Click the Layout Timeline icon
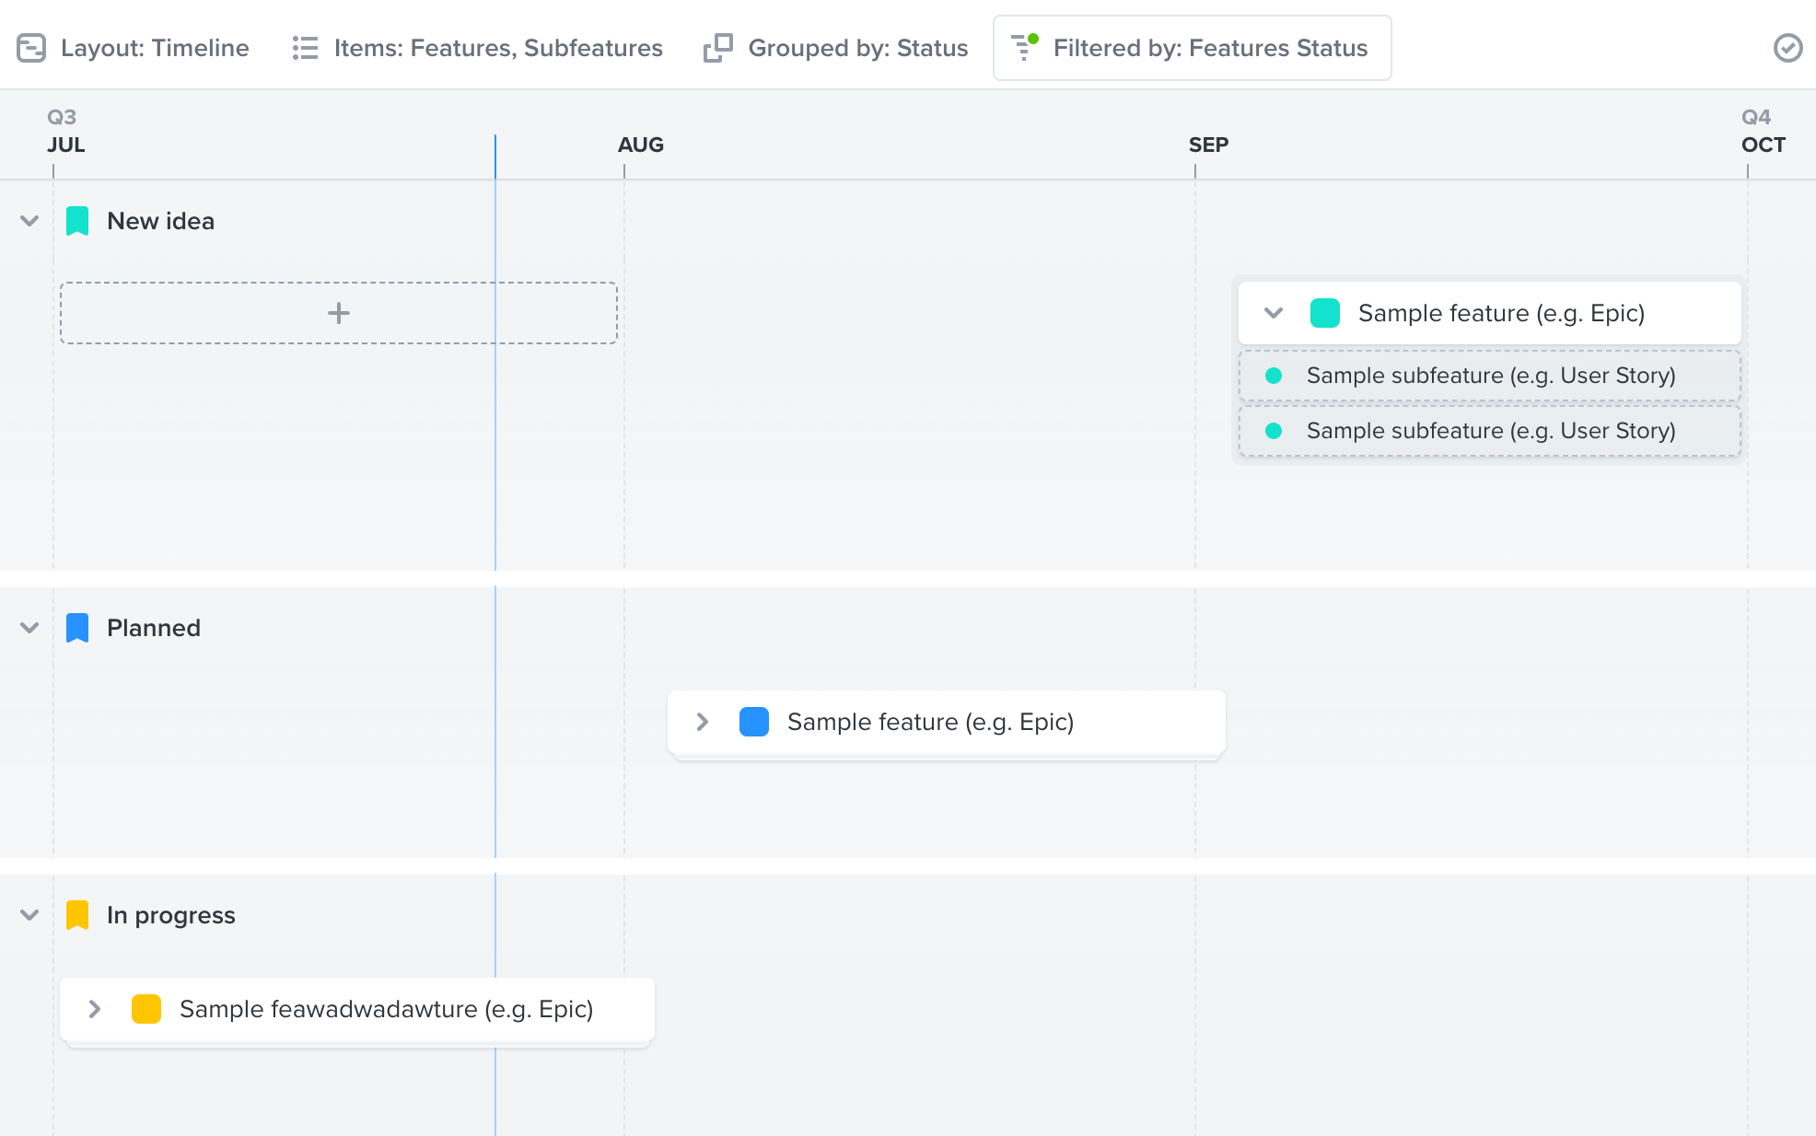Viewport: 1816px width, 1136px height. pos(31,48)
